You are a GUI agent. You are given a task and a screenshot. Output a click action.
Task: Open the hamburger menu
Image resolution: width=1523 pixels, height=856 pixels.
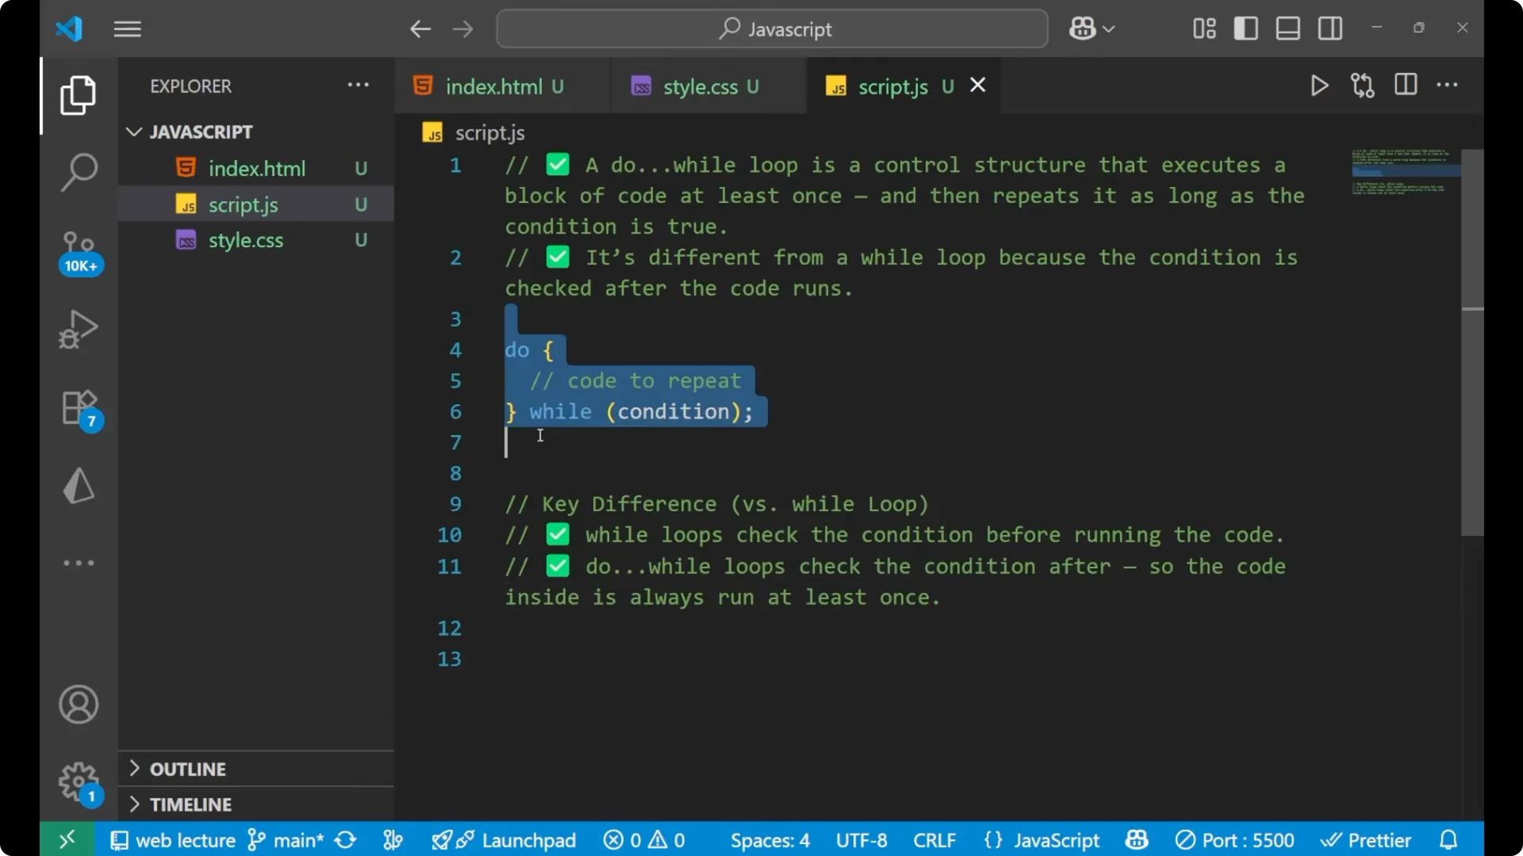click(x=127, y=29)
